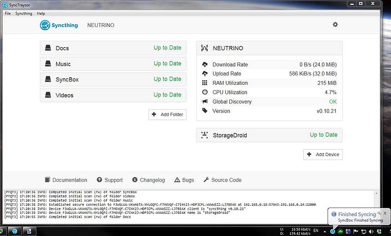Click the StorageDroid device identicon

click(204, 135)
